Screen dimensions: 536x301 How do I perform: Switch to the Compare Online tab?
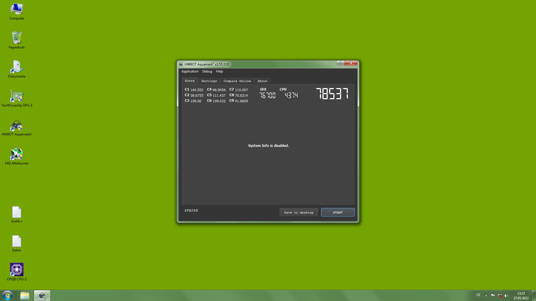coord(237,81)
